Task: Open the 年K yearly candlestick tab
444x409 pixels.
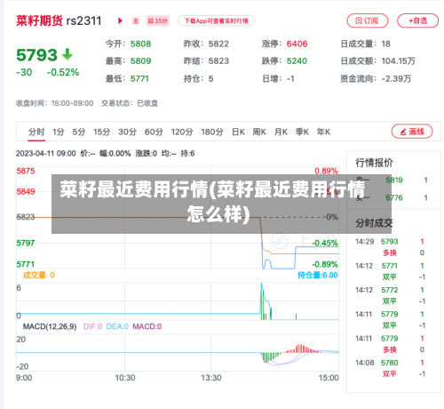Action: (323, 132)
